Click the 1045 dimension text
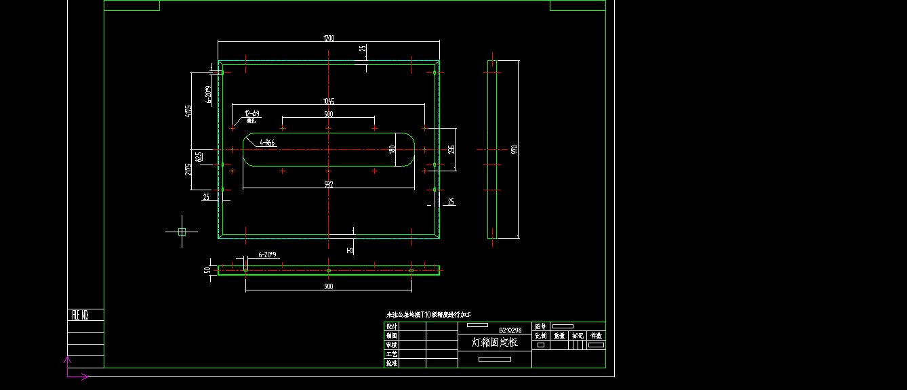 pyautogui.click(x=329, y=102)
